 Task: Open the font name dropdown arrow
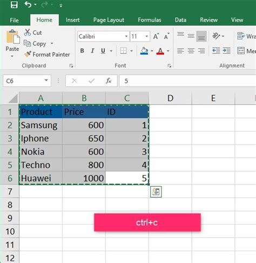[x=126, y=36]
